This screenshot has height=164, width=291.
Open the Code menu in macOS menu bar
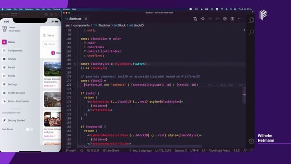[9, 9]
